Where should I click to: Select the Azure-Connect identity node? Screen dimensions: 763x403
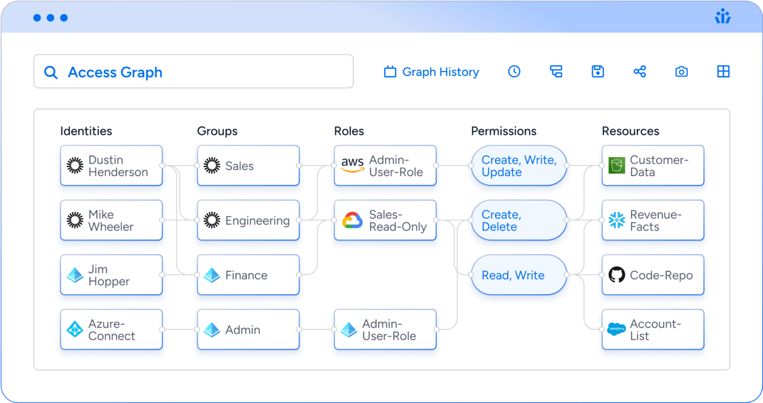111,330
